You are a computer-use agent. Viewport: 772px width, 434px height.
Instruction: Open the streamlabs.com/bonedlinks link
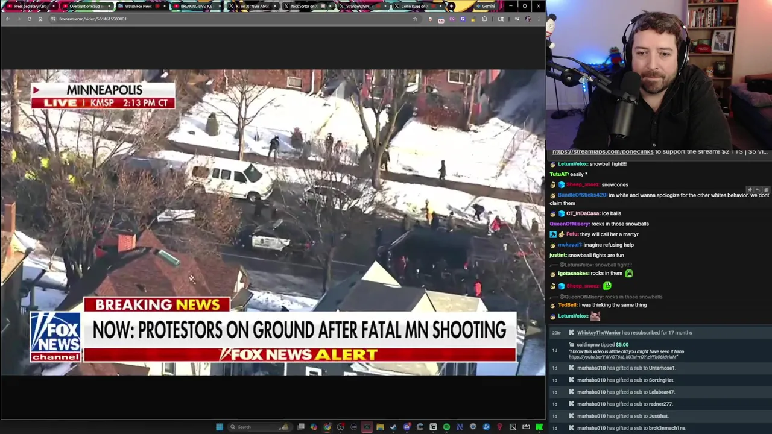point(603,152)
